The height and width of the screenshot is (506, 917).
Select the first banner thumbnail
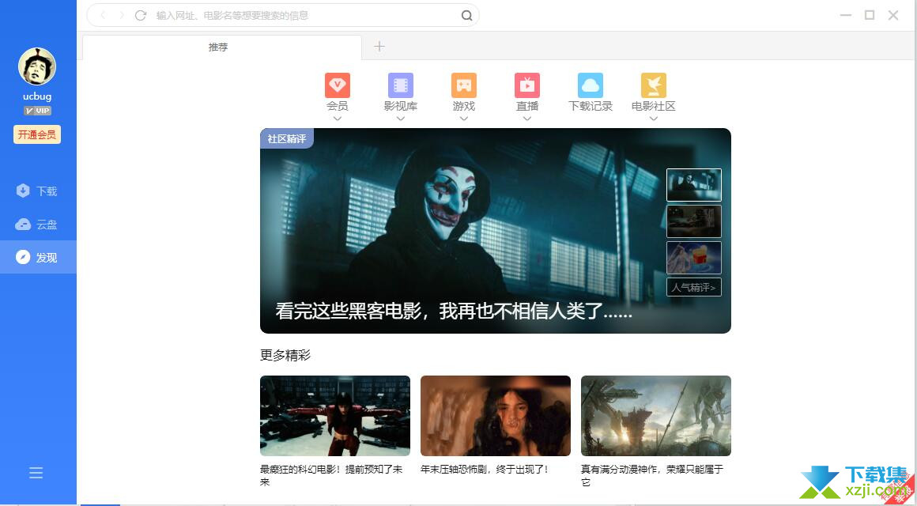click(x=693, y=185)
